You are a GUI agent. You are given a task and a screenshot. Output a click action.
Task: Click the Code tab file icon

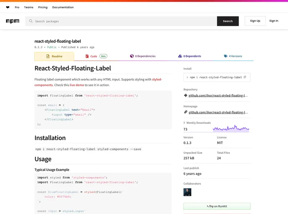pos(87,56)
